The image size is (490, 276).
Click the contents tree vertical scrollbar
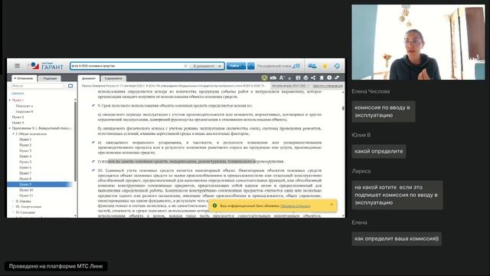75,141
